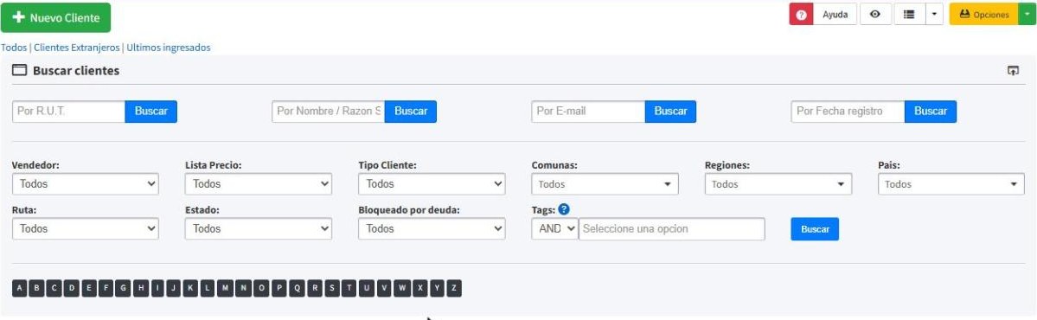Open the Bloqueado por deuda dropdown
This screenshot has width=1037, height=320.
click(x=432, y=229)
